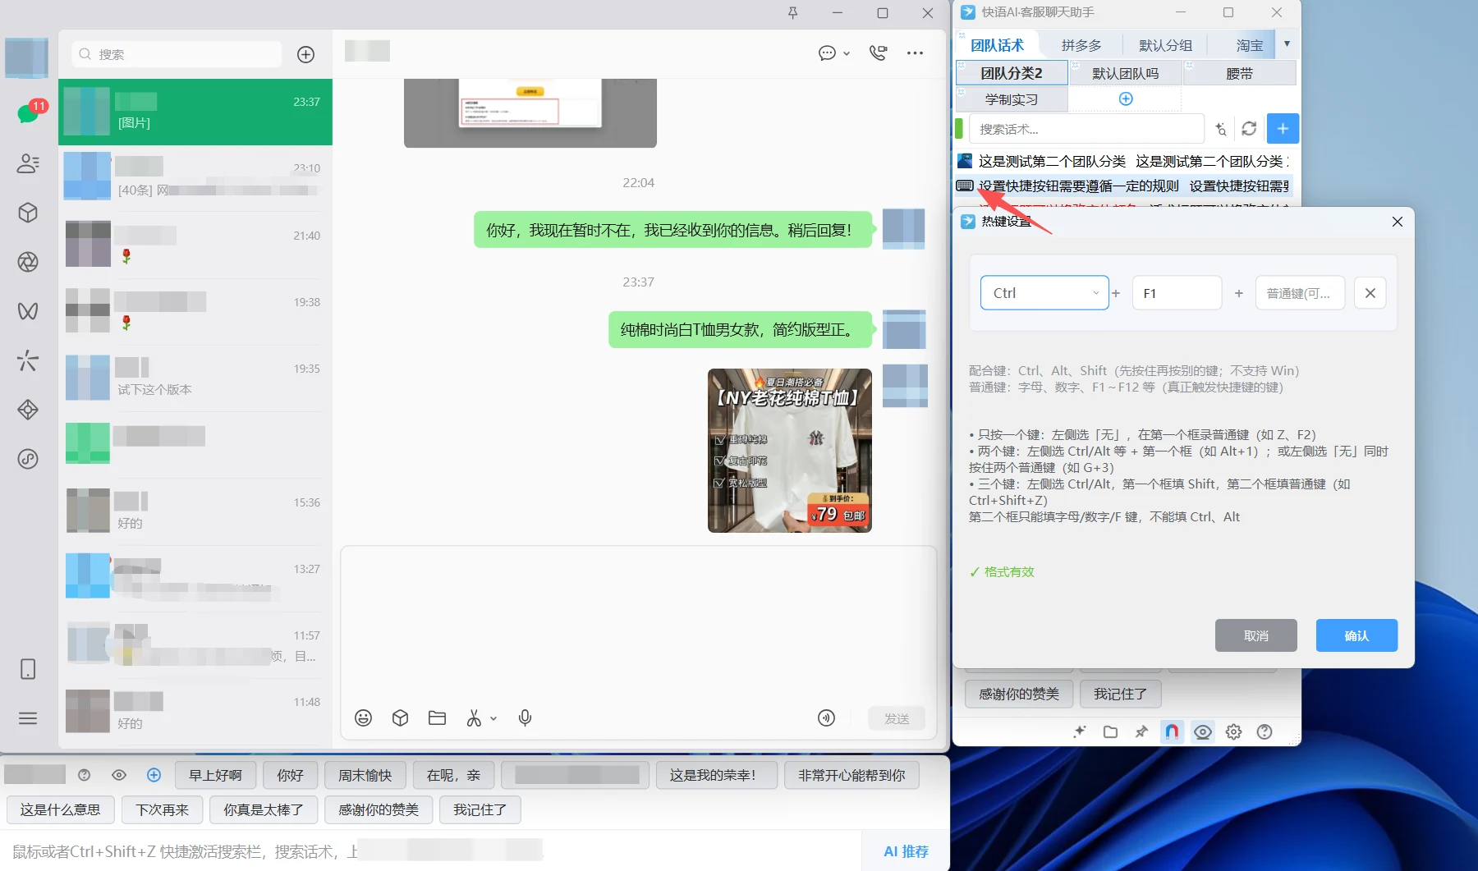The width and height of the screenshot is (1478, 871).
Task: Confirm hotkey with 确认 button
Action: click(1356, 635)
